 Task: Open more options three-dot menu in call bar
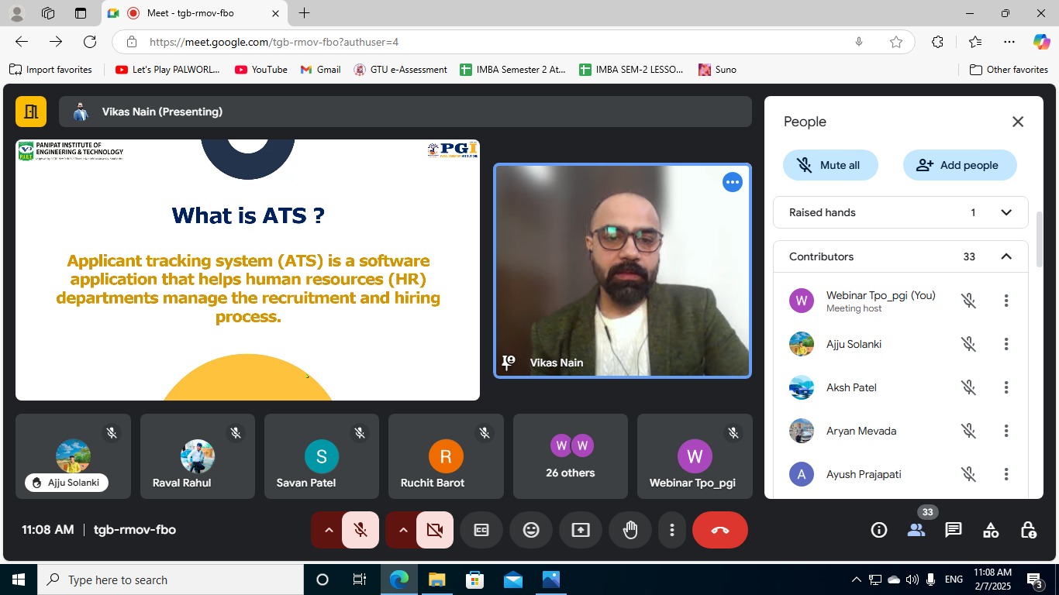click(x=671, y=530)
